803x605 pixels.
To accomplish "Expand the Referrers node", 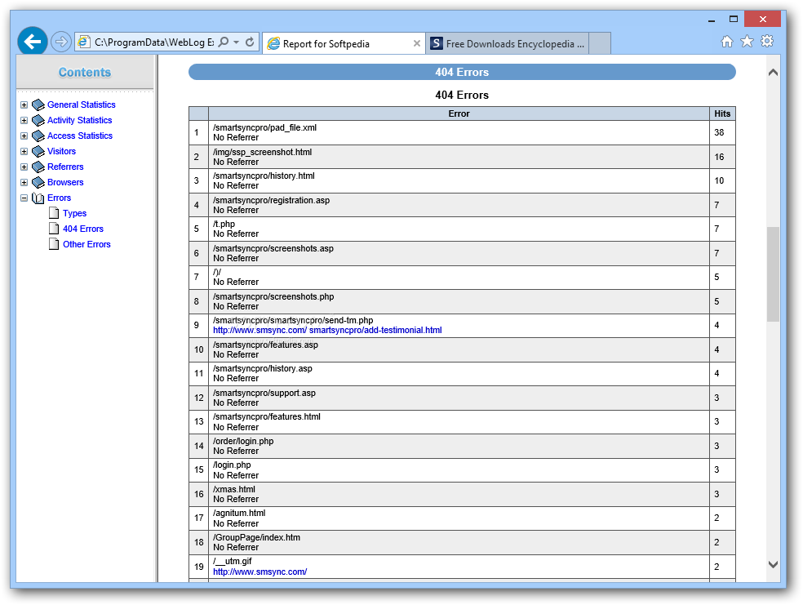I will (x=24, y=167).
